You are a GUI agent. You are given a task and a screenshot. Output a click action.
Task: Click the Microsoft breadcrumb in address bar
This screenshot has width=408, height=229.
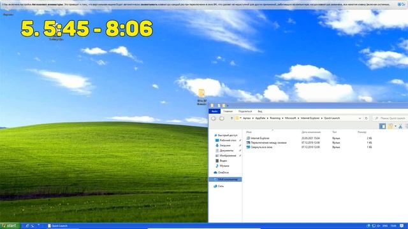(x=291, y=118)
